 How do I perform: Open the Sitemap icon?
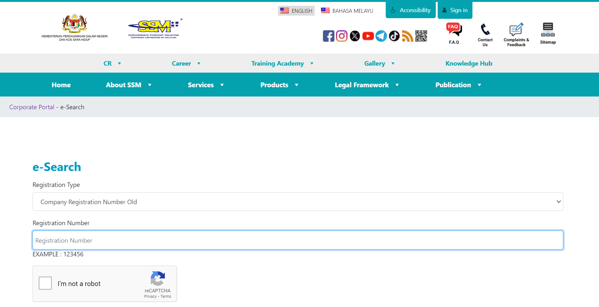(548, 30)
